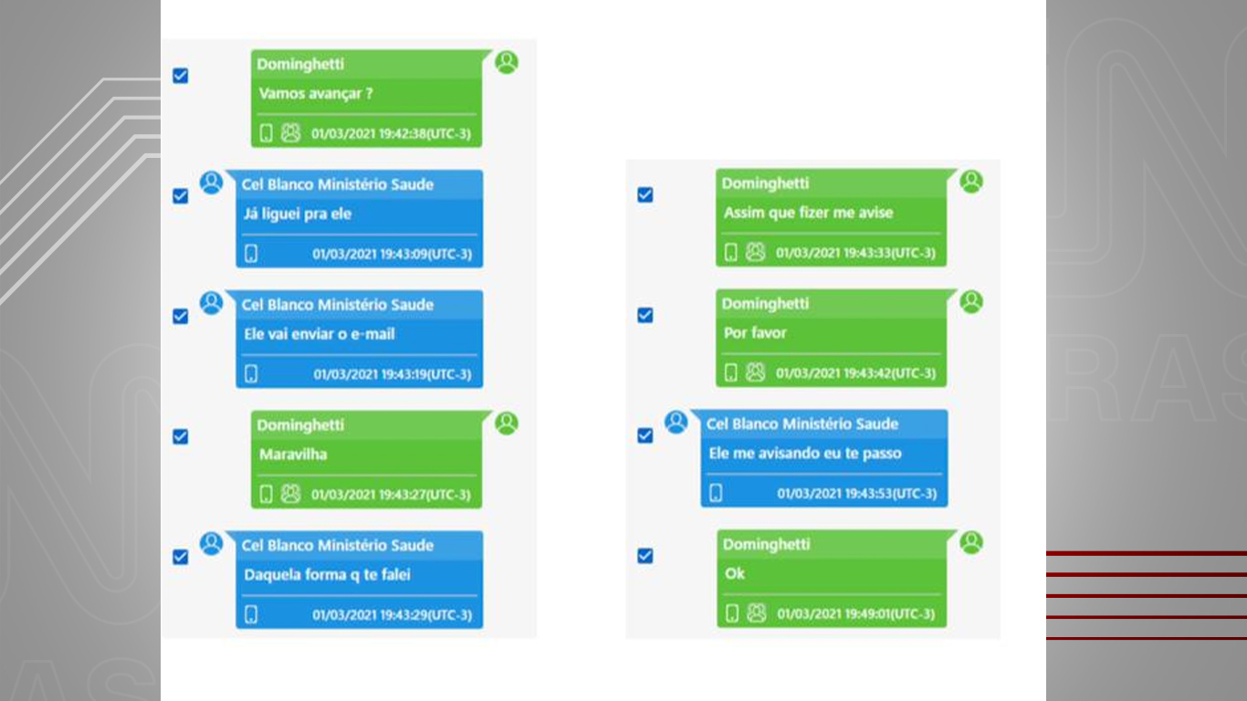Click Cel Blanco avatar on "Já liguei pra ele"
Screen dimensions: 1247x701
(x=211, y=183)
